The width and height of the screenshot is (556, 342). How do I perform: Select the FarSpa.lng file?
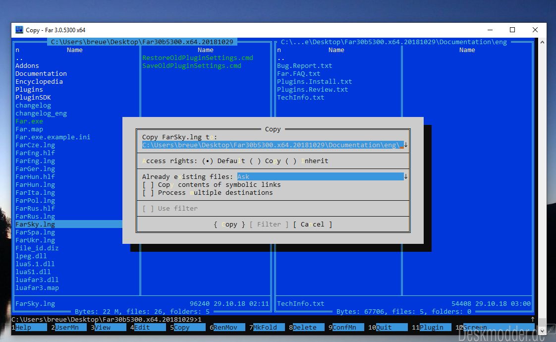point(35,232)
